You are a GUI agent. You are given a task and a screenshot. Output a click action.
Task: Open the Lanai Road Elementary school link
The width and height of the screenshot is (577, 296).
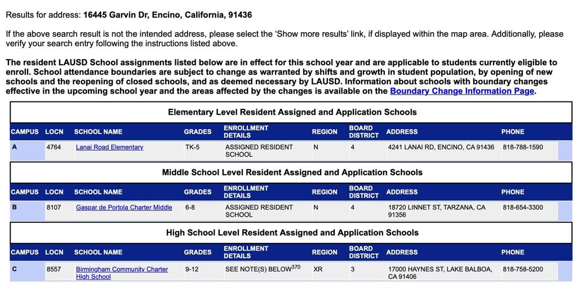coord(109,147)
